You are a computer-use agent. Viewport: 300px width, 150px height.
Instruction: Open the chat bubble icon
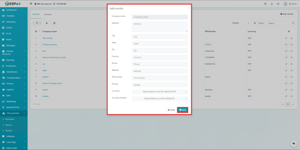[294, 144]
